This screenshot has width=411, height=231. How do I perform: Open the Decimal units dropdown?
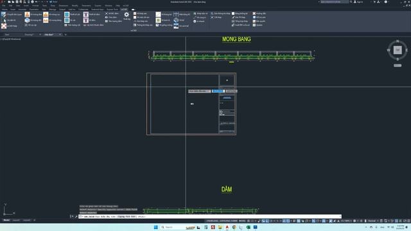[372, 221]
